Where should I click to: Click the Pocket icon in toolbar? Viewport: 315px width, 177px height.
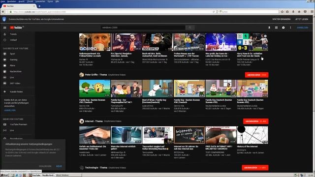point(305,12)
